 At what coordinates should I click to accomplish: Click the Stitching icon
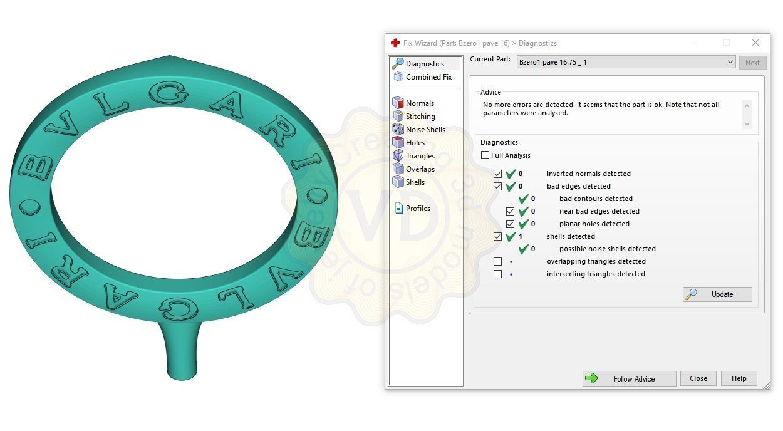[x=398, y=117]
